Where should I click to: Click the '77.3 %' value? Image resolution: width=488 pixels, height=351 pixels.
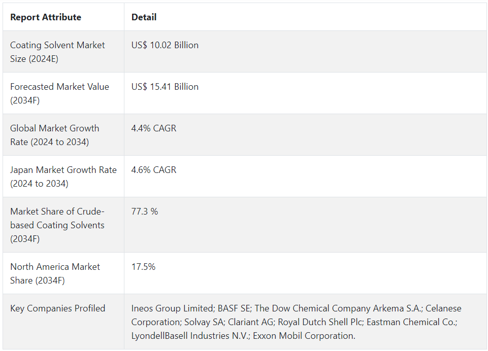tap(144, 212)
